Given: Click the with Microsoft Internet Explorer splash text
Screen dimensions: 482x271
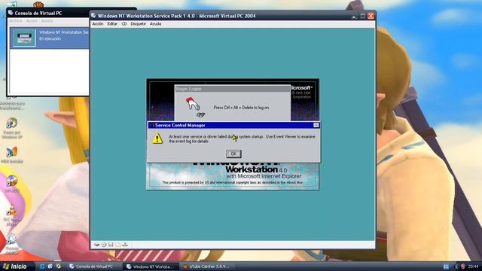Looking at the screenshot, I should 264,176.
